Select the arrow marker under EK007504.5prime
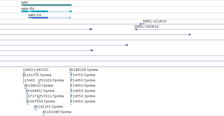 tap(27, 104)
